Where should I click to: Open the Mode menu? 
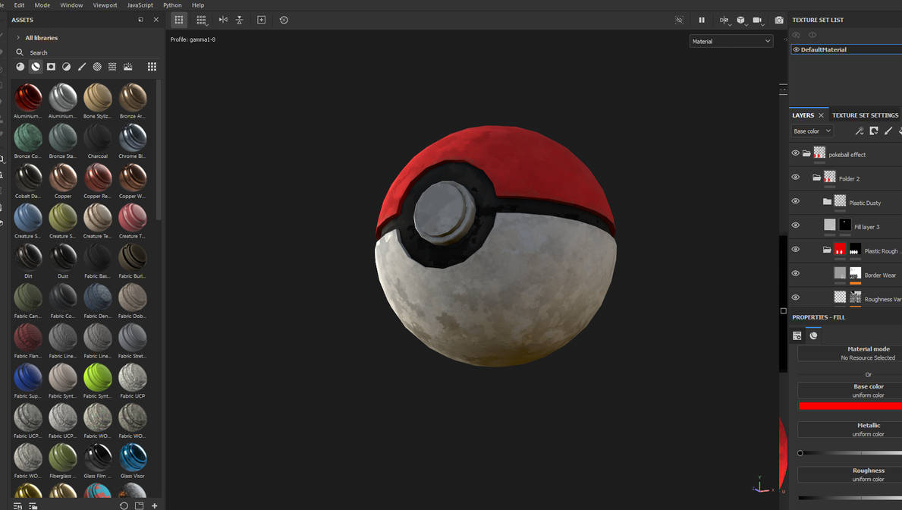[x=42, y=5]
